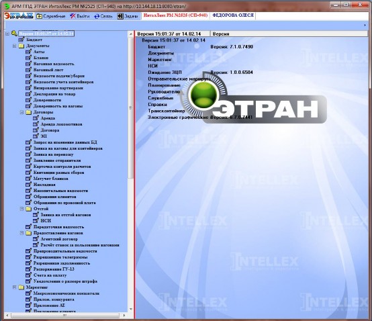This screenshot has width=372, height=321.
Task: Open Обращения клиентов tree item
Action: click(55, 197)
